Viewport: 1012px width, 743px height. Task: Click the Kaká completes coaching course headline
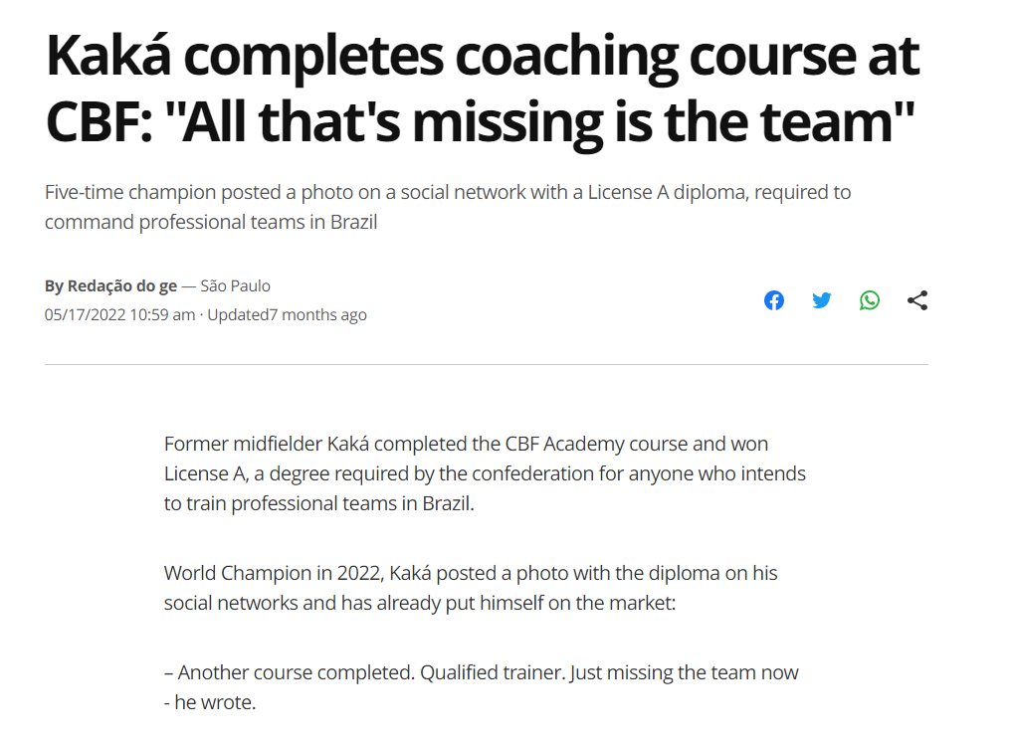click(483, 89)
